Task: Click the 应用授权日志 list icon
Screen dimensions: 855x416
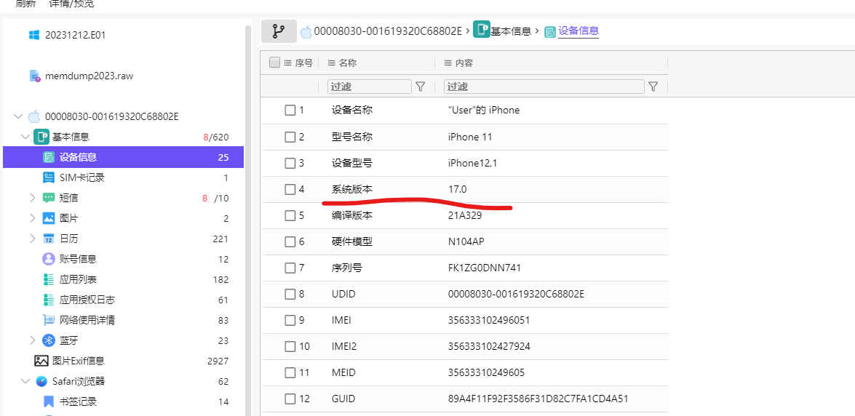Action: 49,300
